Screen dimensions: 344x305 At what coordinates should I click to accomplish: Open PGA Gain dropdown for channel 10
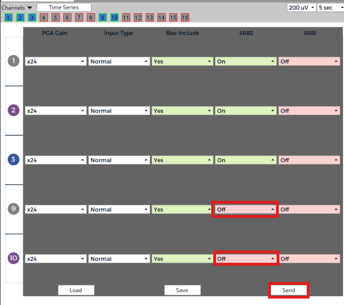[x=56, y=259]
